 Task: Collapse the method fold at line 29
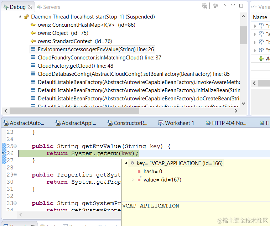coord(15,175)
